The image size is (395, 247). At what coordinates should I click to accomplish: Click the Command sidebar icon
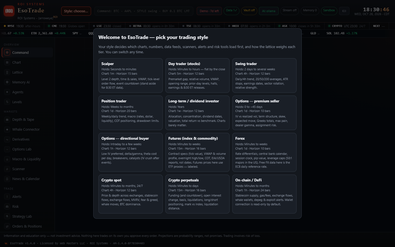[x=7, y=52]
